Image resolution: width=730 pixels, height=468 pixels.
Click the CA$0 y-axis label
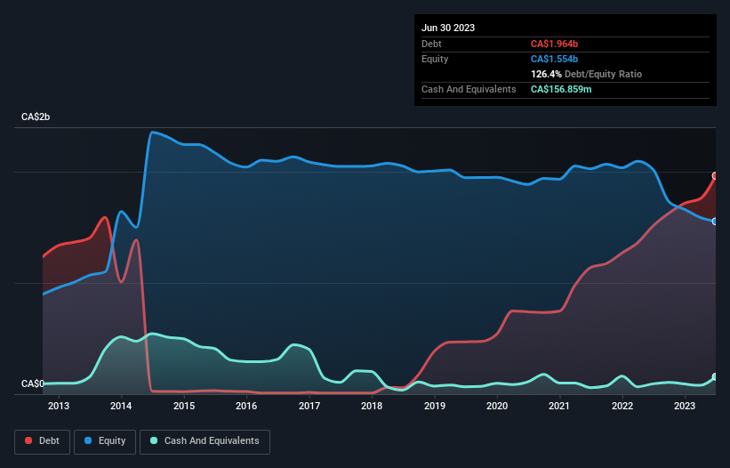[x=33, y=383]
